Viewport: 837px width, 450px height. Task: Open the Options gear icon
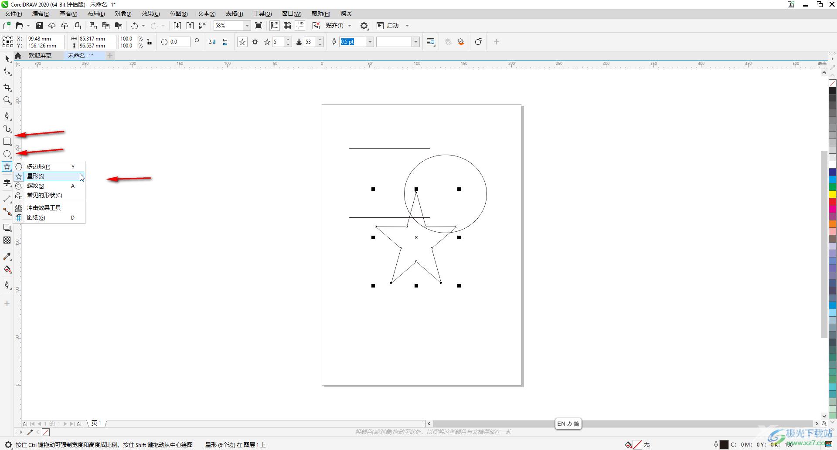364,26
